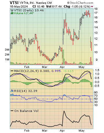Click the RSI 70 overbought level label
The width and height of the screenshot is (104, 133).
tap(96, 96)
